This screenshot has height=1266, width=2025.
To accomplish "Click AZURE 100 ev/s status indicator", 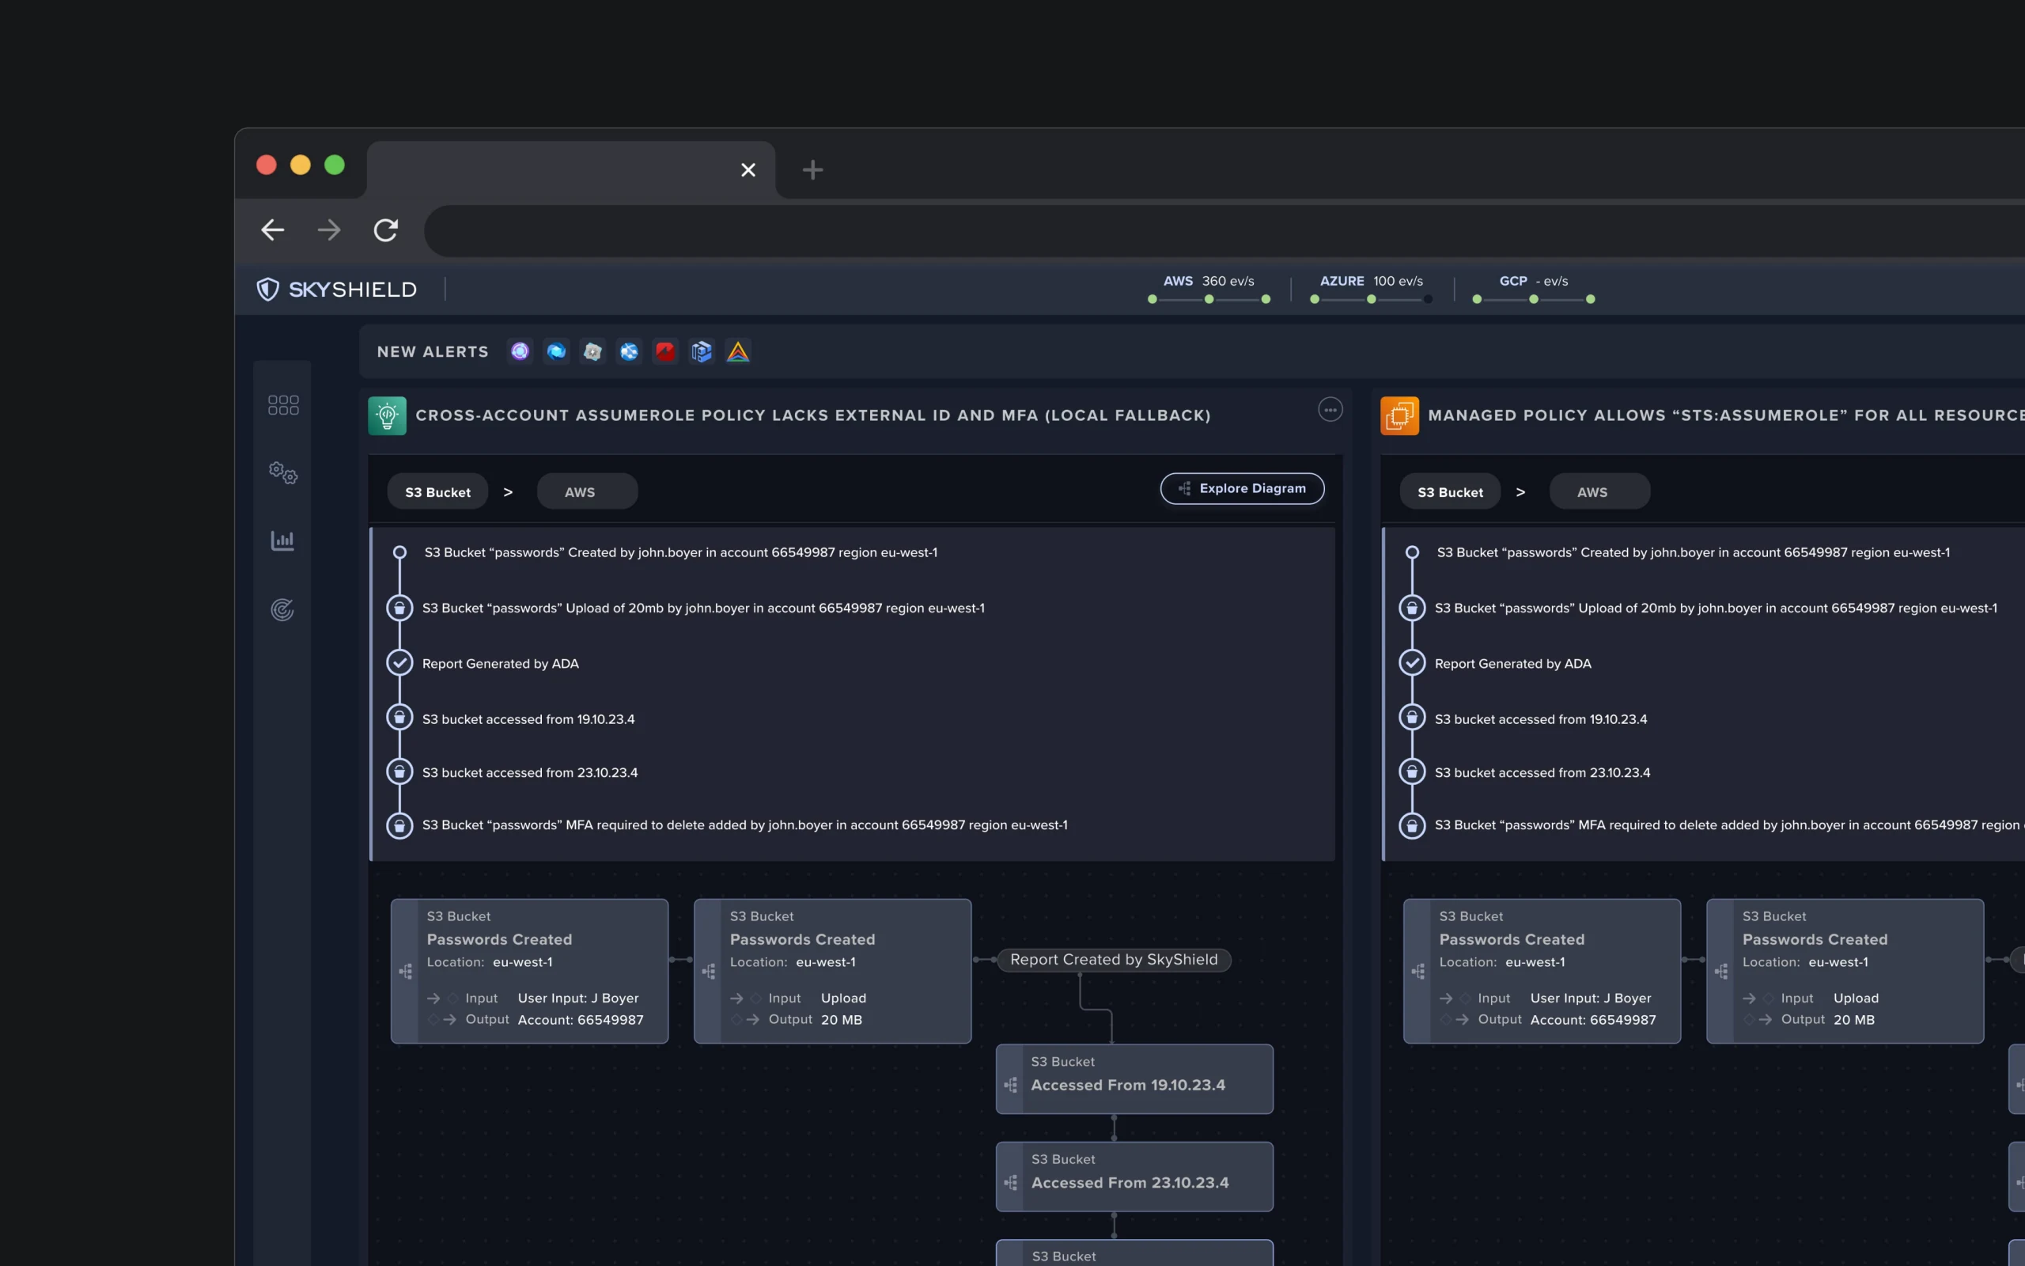I will tap(1372, 289).
